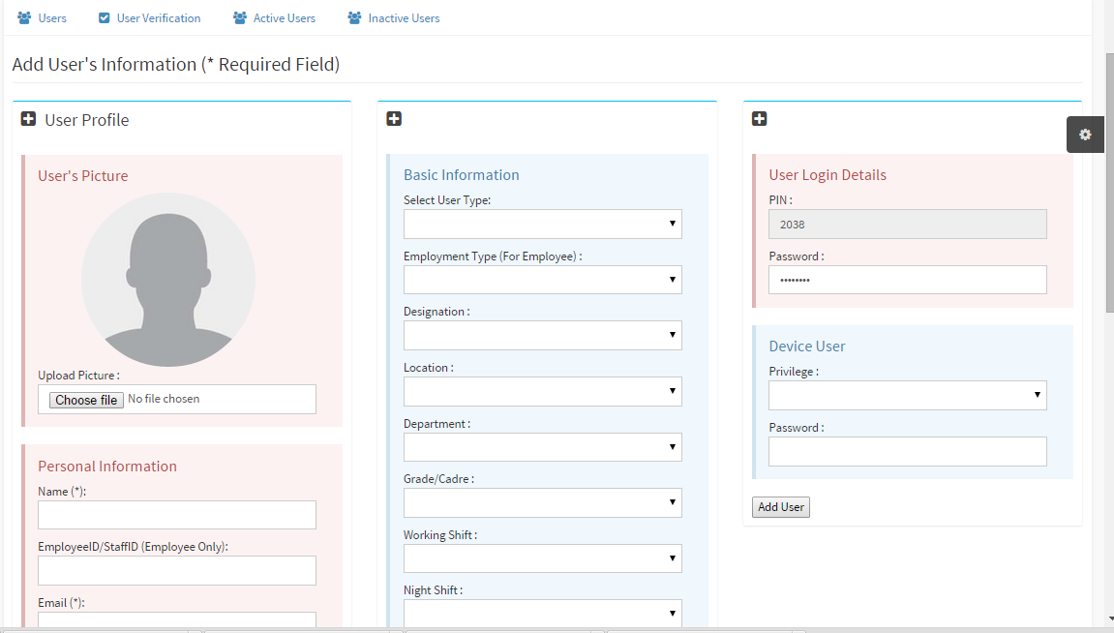Click the Users group icon
The image size is (1114, 633).
(24, 18)
